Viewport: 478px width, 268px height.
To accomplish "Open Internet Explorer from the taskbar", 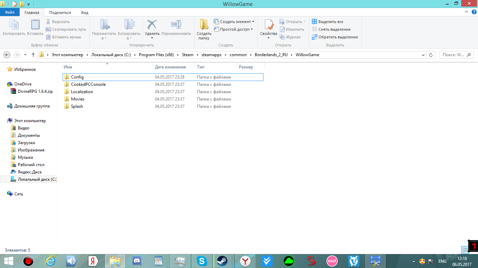I will click(x=50, y=261).
